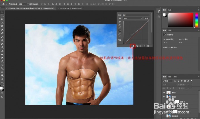Select the Healing Brush tool
The image size is (200, 119).
click(2, 33)
